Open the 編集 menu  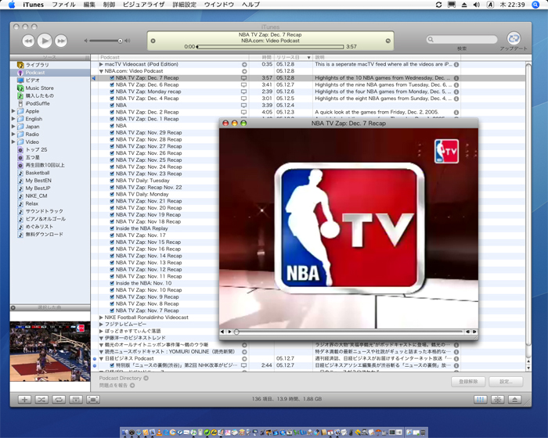pyautogui.click(x=89, y=5)
